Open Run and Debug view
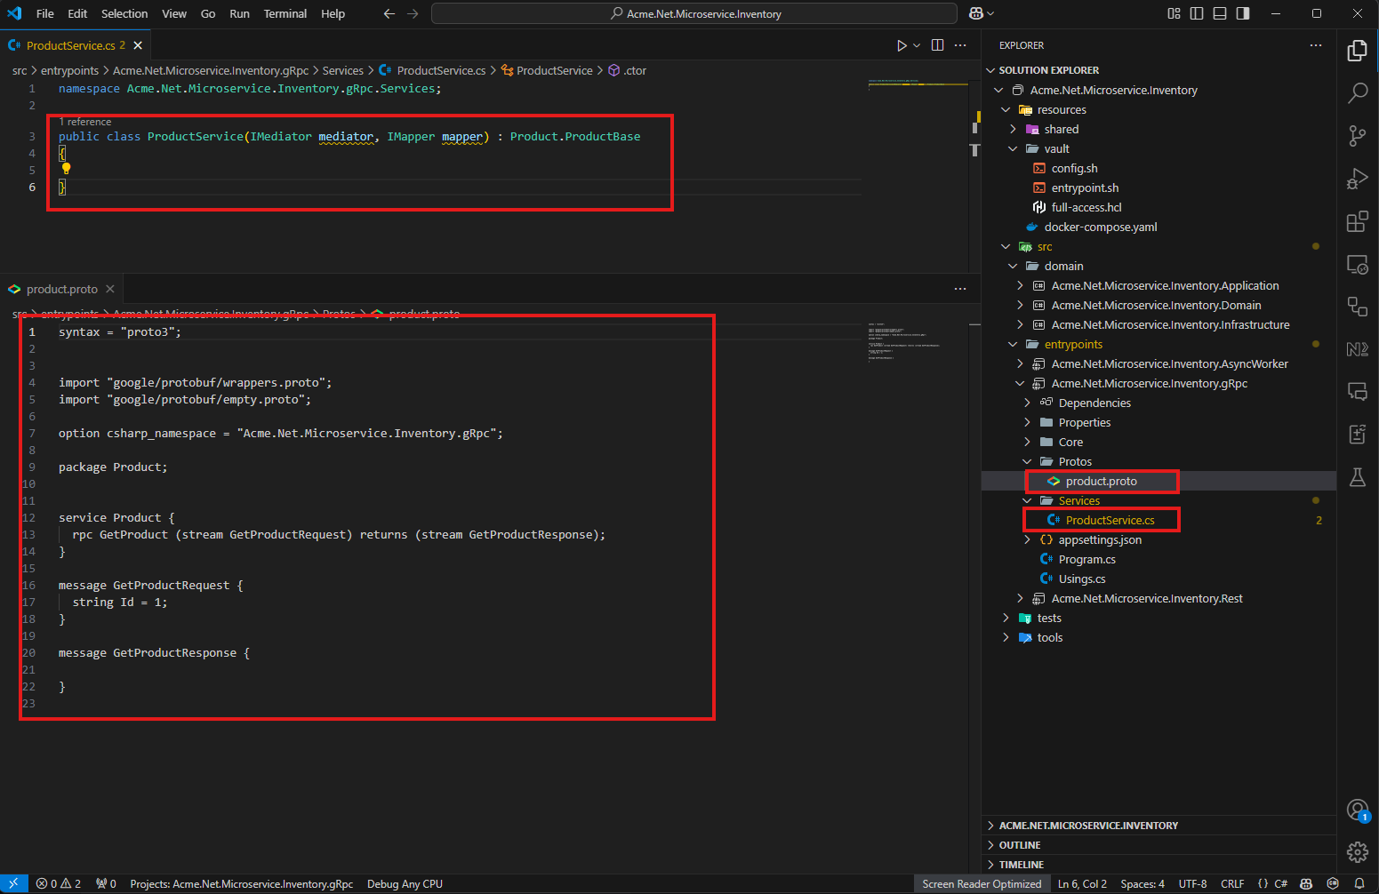 pyautogui.click(x=1358, y=179)
